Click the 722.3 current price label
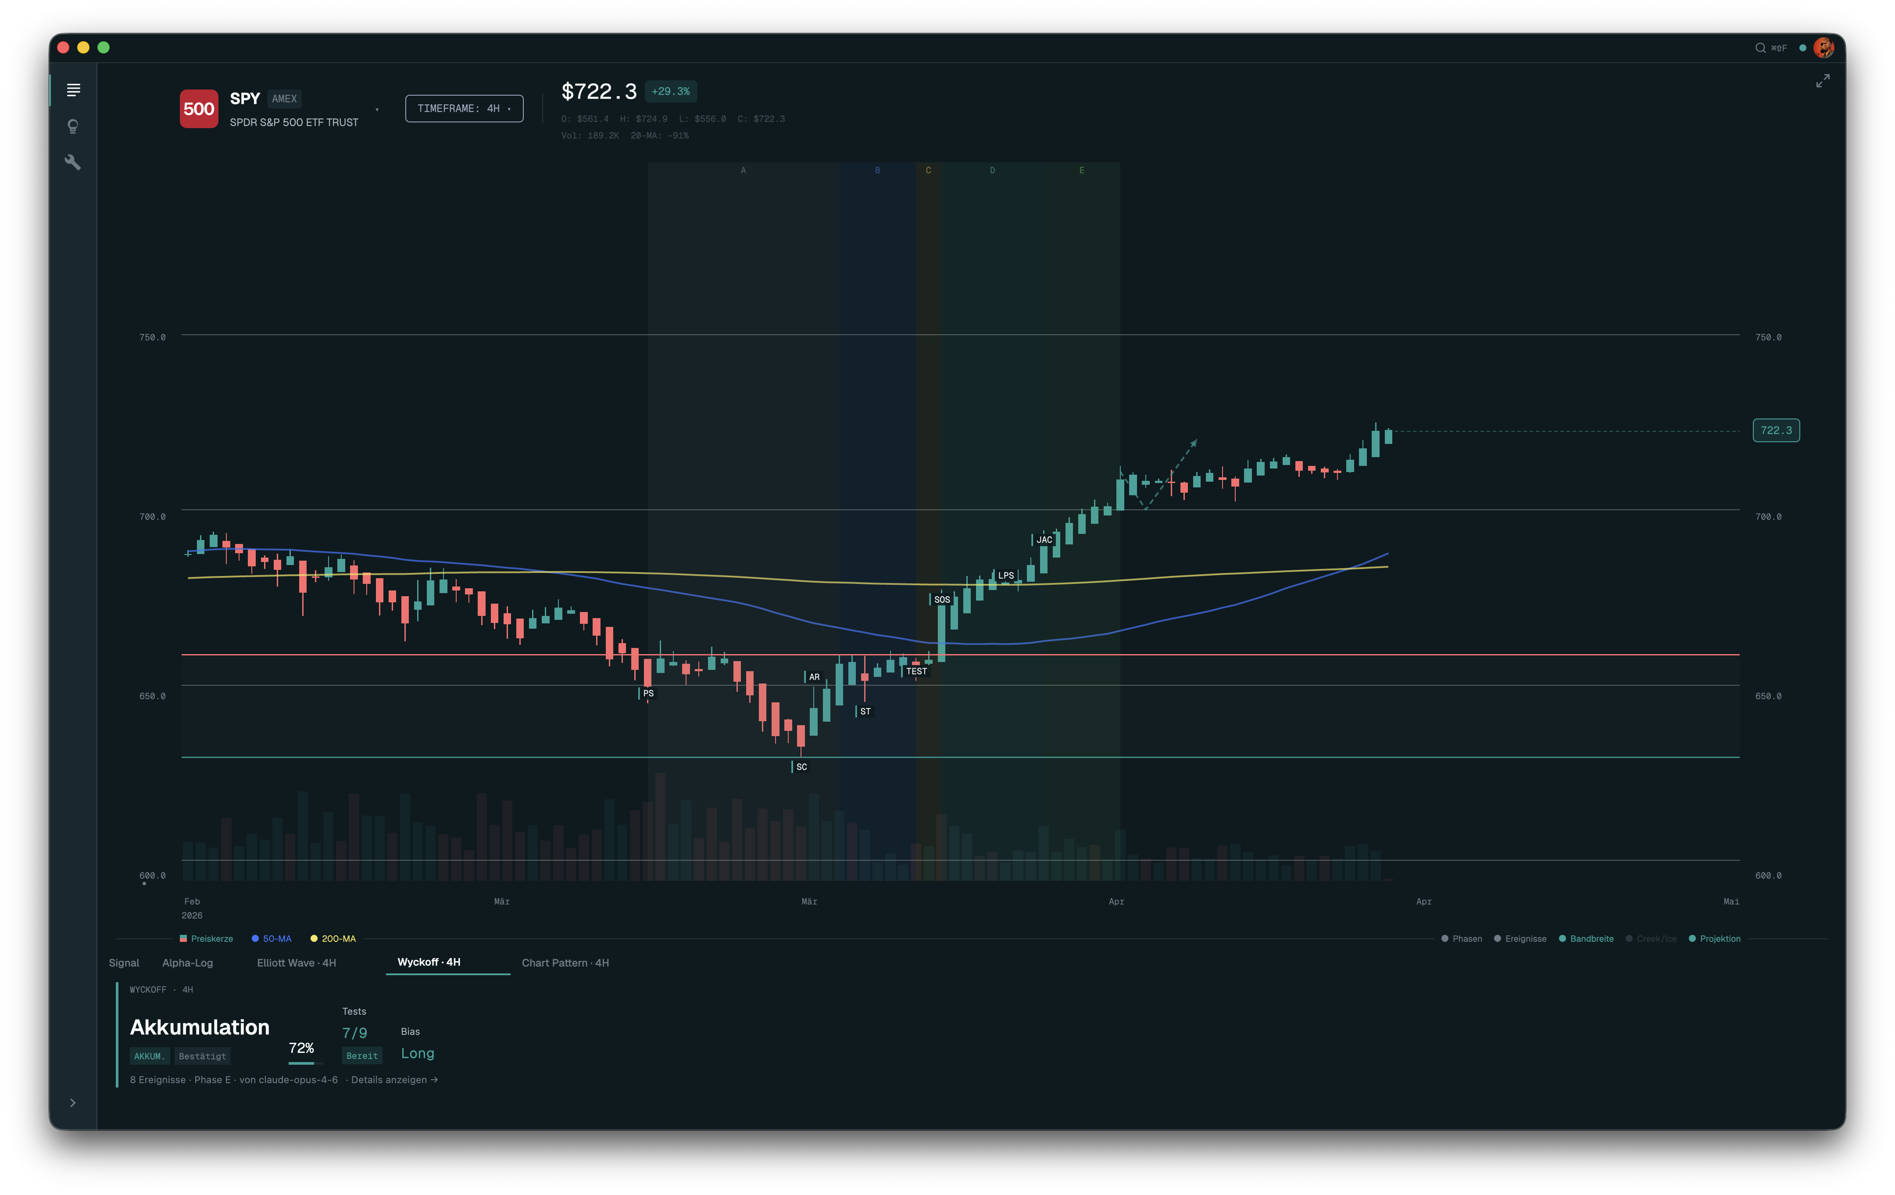 1776,431
